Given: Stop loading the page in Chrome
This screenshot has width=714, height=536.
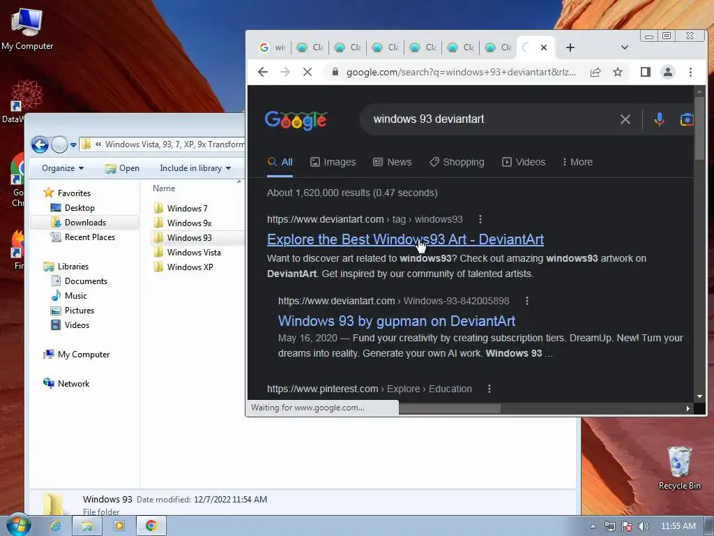Looking at the screenshot, I should point(307,72).
